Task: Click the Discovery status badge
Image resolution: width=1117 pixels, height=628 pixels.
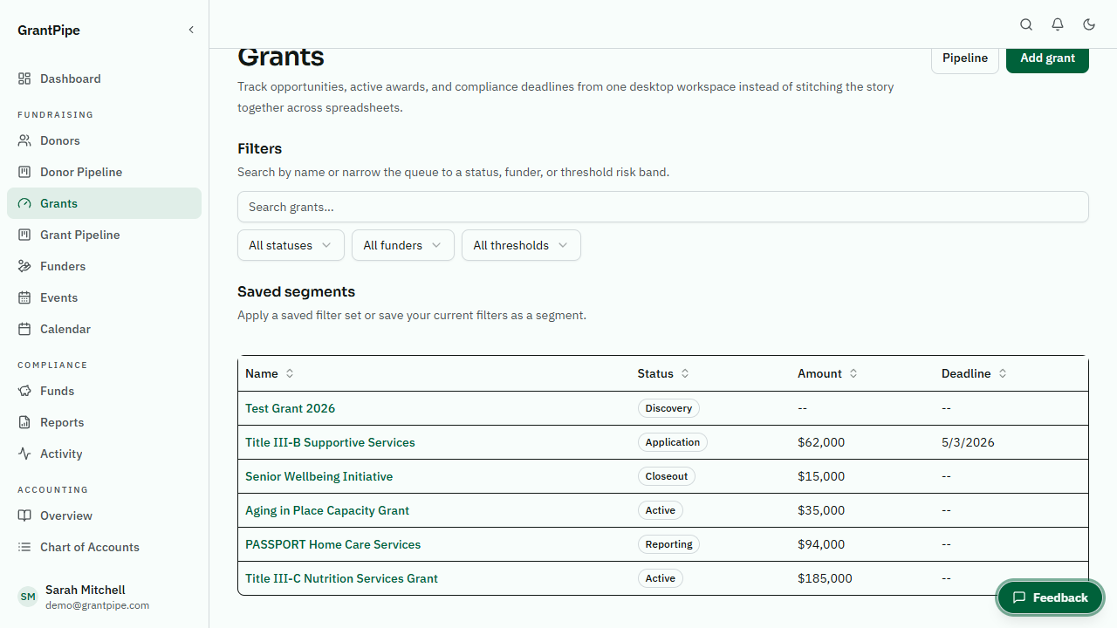Action: coord(668,408)
